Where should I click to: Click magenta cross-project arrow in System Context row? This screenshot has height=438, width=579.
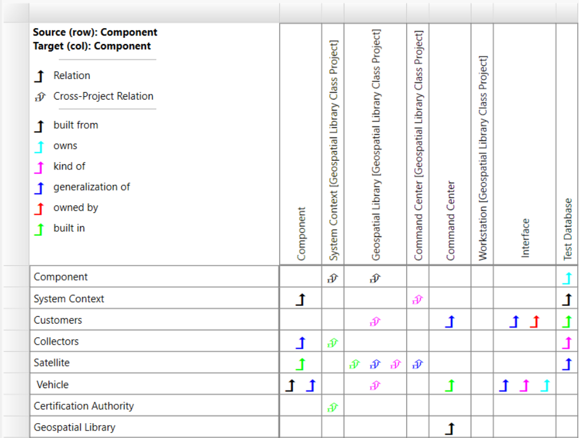pos(417,300)
